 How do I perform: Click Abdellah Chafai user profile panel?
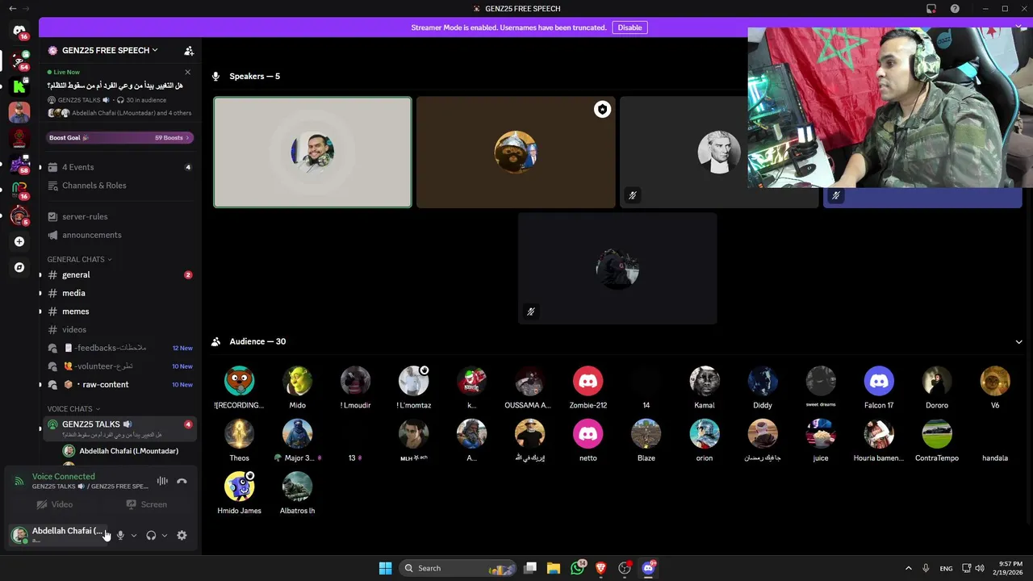tap(58, 535)
